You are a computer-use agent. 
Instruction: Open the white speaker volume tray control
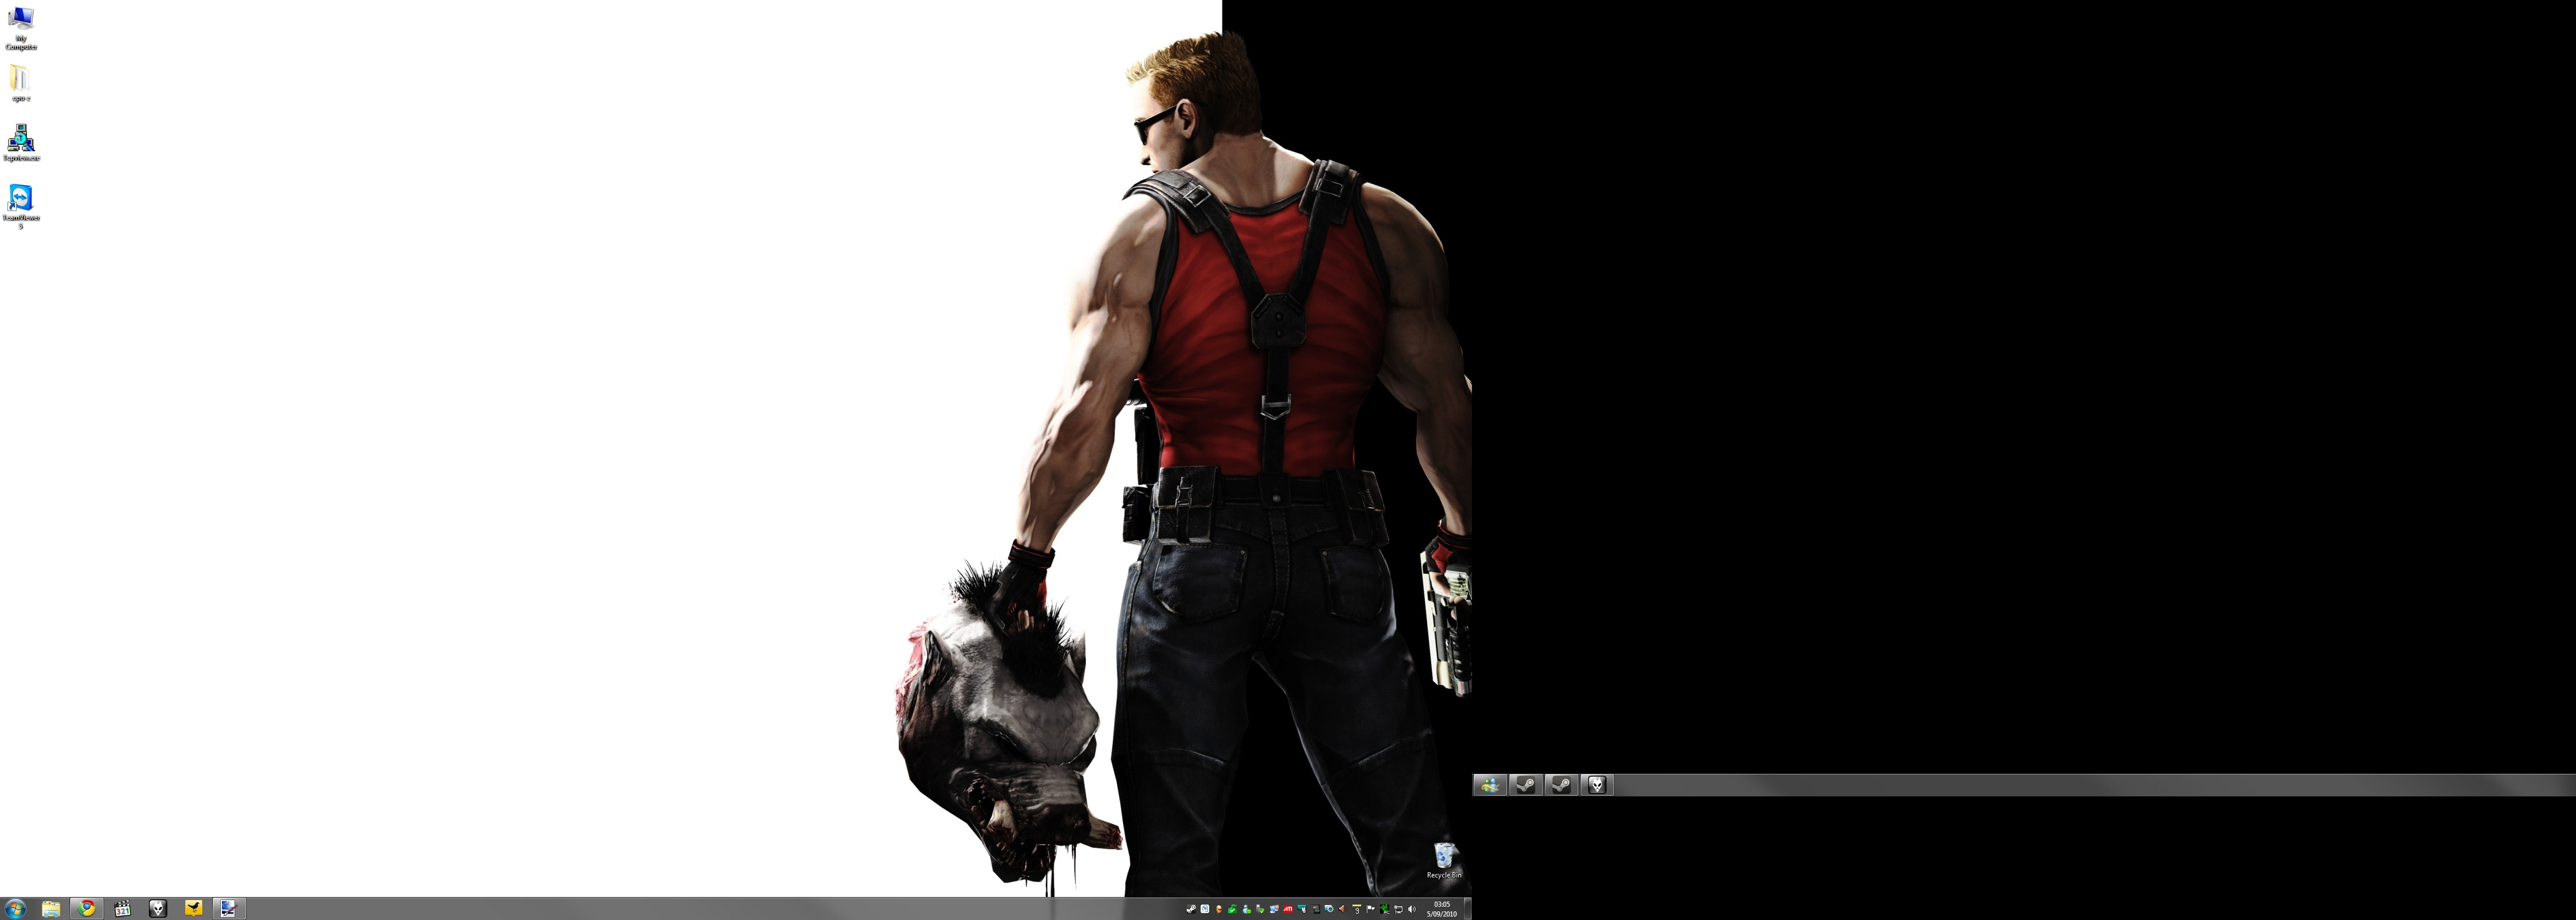click(x=1412, y=909)
